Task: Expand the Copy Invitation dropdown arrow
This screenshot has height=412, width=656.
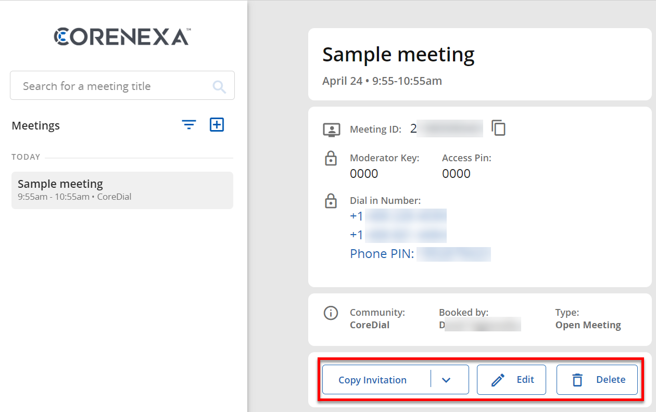Action: tap(446, 380)
